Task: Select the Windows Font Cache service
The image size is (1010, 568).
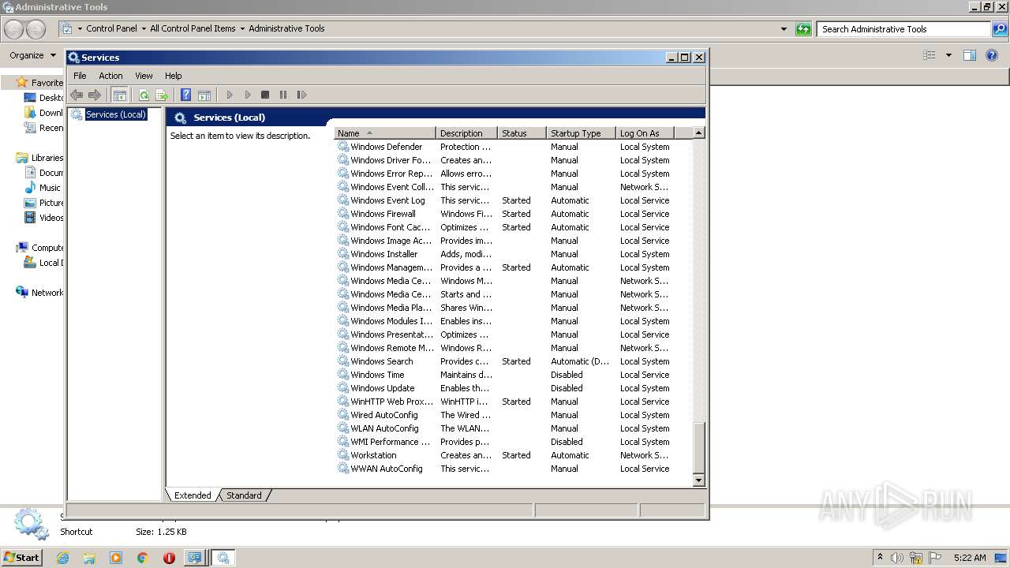Action: tap(513, 227)
